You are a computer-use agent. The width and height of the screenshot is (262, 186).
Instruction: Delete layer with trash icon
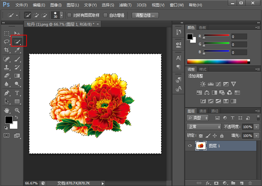coord(250,183)
